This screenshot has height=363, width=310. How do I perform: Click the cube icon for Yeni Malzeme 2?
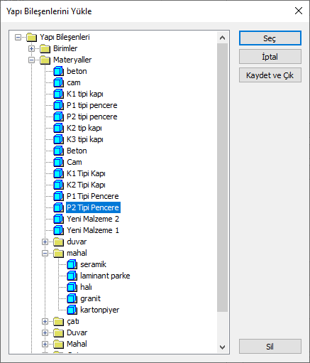pos(58,219)
